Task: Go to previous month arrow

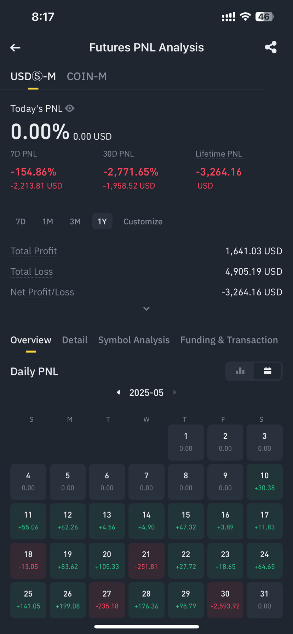Action: (x=119, y=392)
